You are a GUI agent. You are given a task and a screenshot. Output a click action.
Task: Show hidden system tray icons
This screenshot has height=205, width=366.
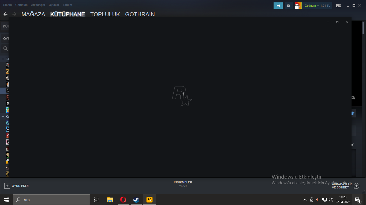coord(305,200)
